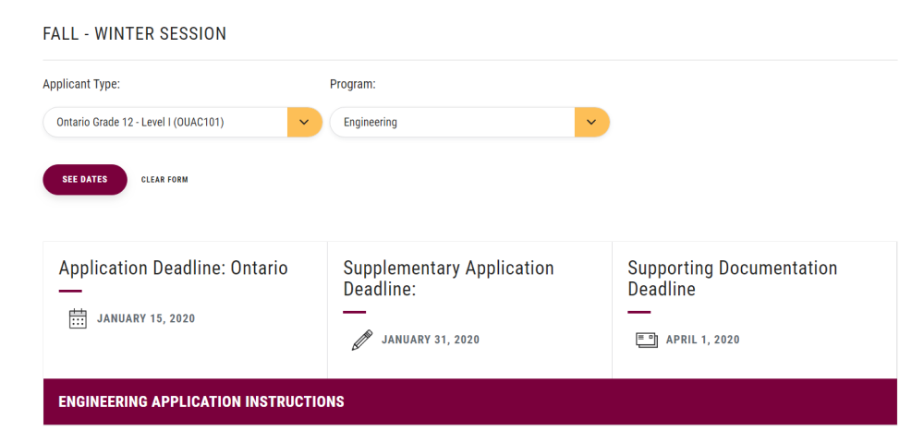This screenshot has height=442, width=924.
Task: Open the Ontario Grade 12 - Level I selection field
Action: click(x=166, y=123)
